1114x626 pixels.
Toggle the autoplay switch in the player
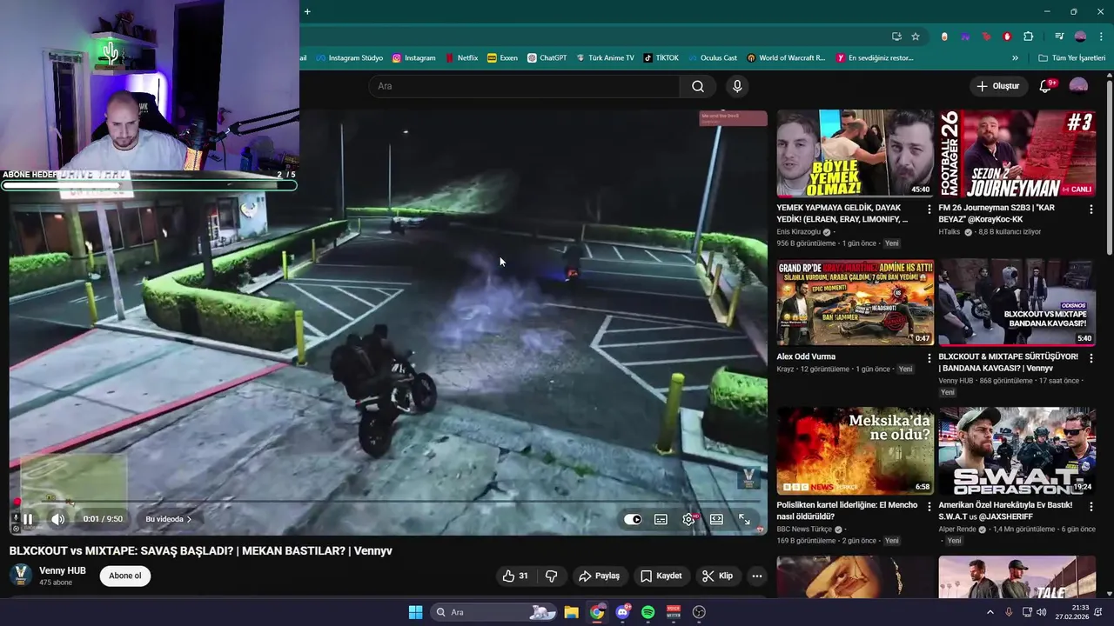point(633,519)
